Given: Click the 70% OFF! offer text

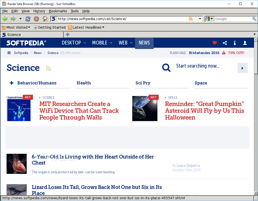Looking at the screenshot, I should (236, 53).
